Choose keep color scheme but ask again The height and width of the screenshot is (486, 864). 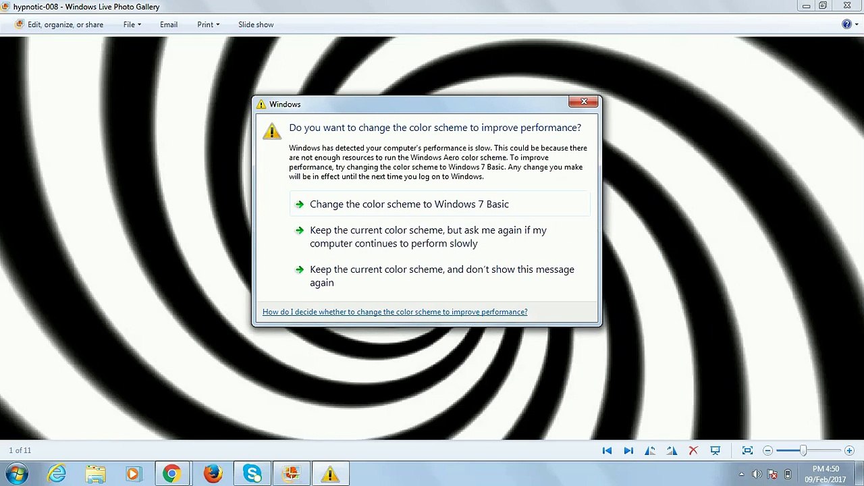click(x=440, y=237)
